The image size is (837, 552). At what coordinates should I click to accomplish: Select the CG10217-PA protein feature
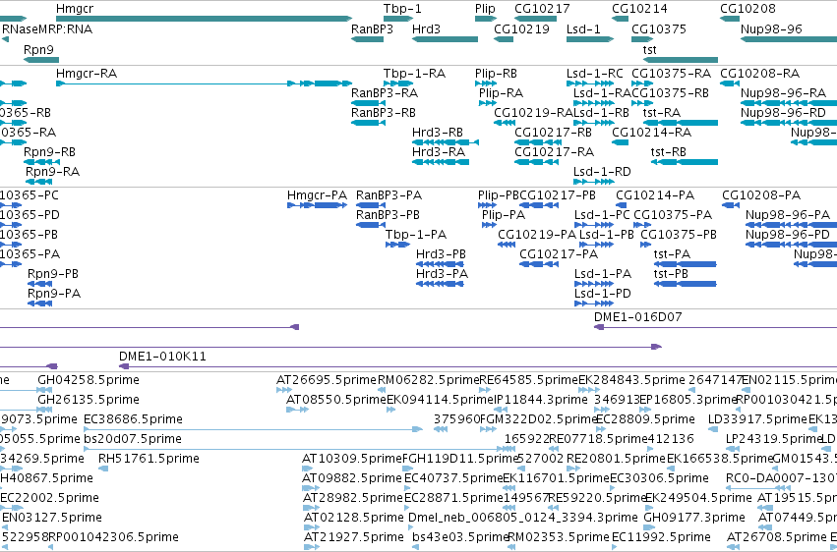coord(539,264)
